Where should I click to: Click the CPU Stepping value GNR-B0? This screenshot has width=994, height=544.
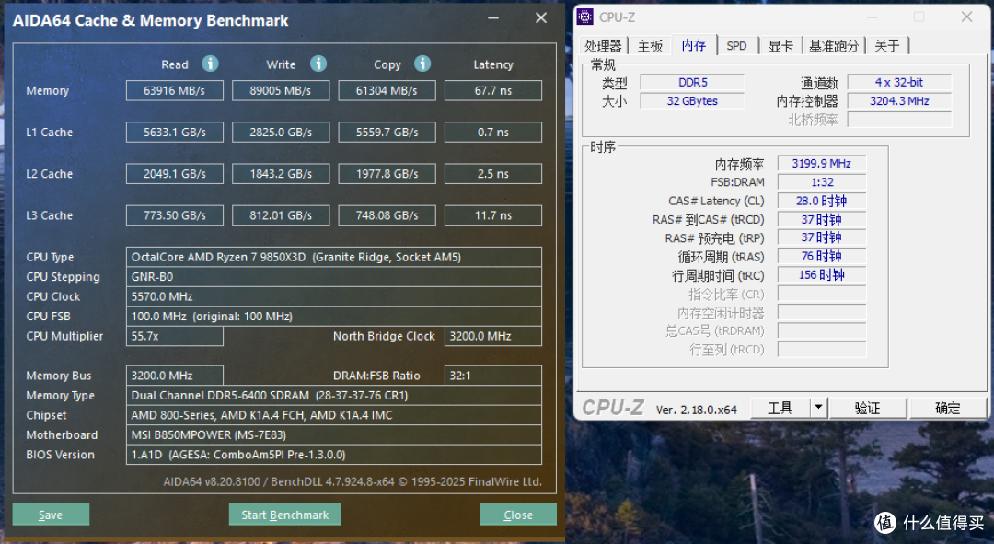pos(334,276)
